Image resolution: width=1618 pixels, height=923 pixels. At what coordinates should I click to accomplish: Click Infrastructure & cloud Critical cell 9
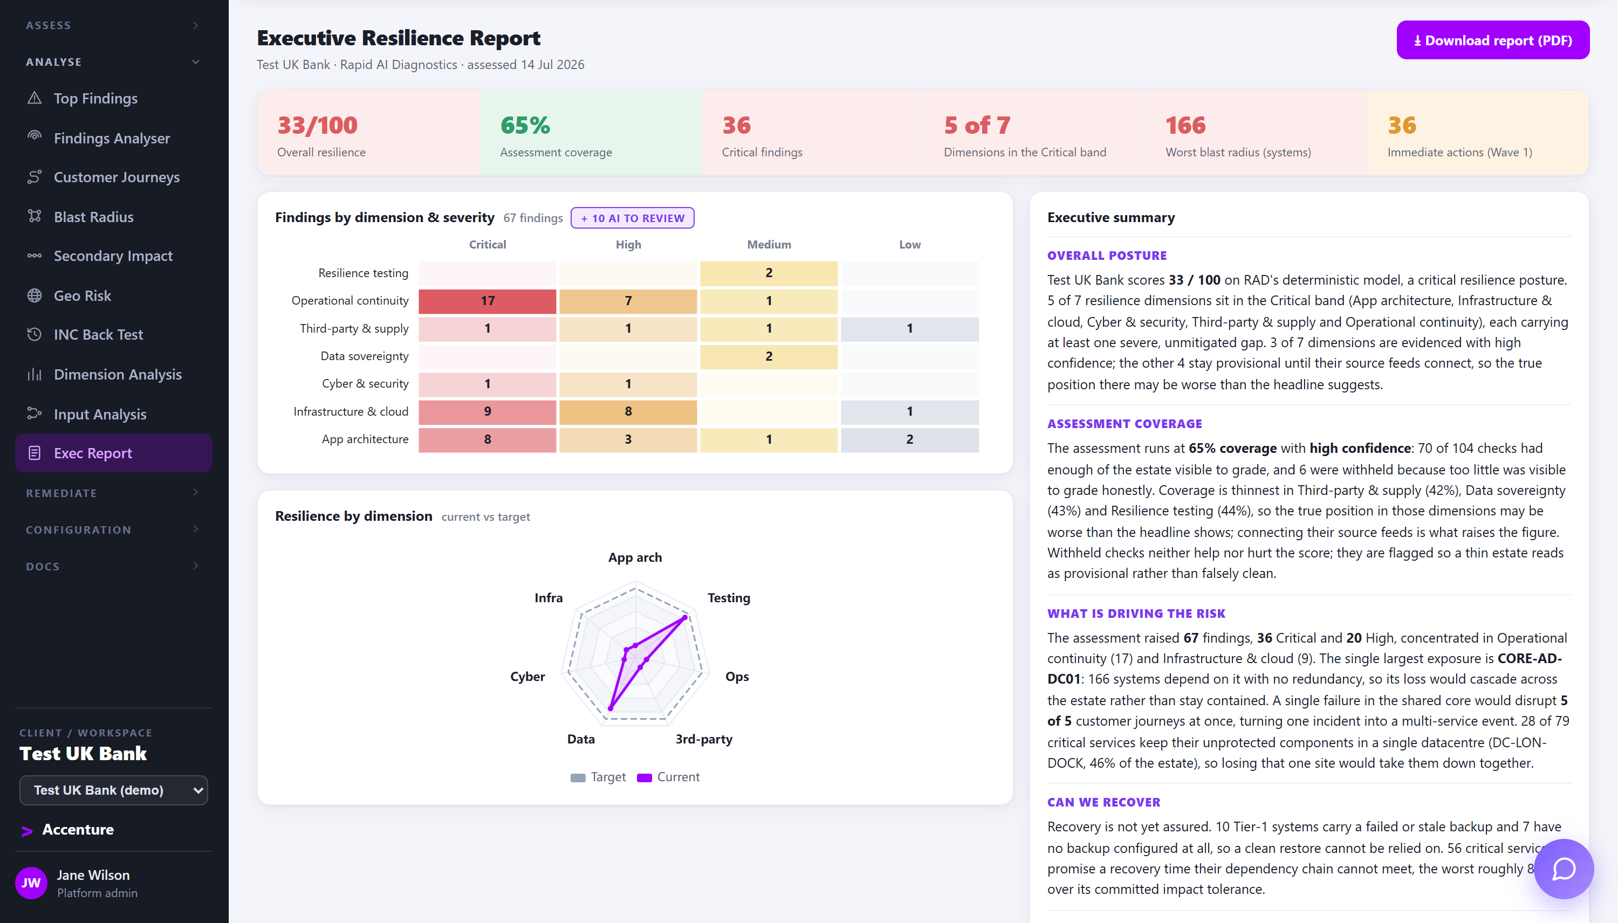pos(487,411)
